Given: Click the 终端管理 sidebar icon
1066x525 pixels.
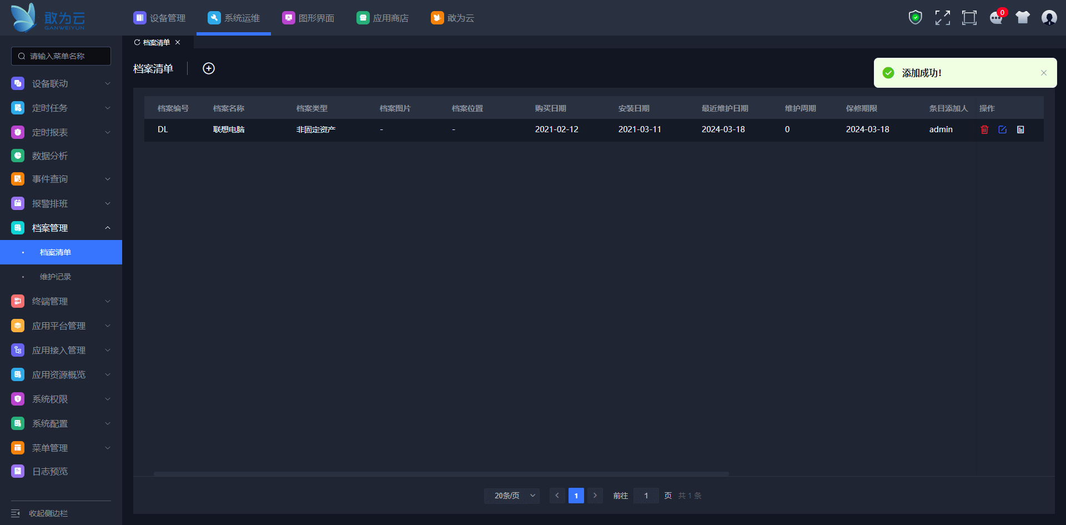Looking at the screenshot, I should tap(18, 301).
